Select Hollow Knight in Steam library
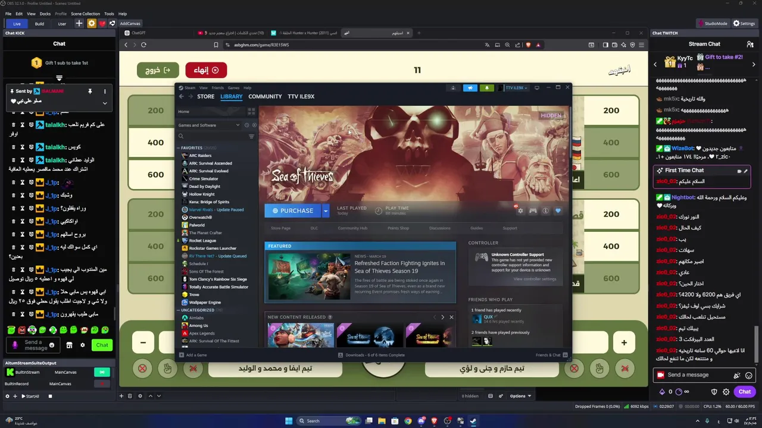762x428 pixels. pyautogui.click(x=202, y=194)
